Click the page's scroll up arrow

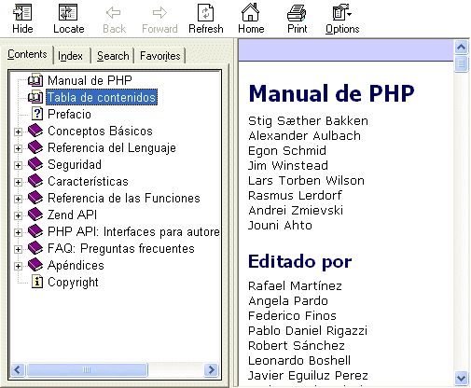pyautogui.click(x=461, y=47)
